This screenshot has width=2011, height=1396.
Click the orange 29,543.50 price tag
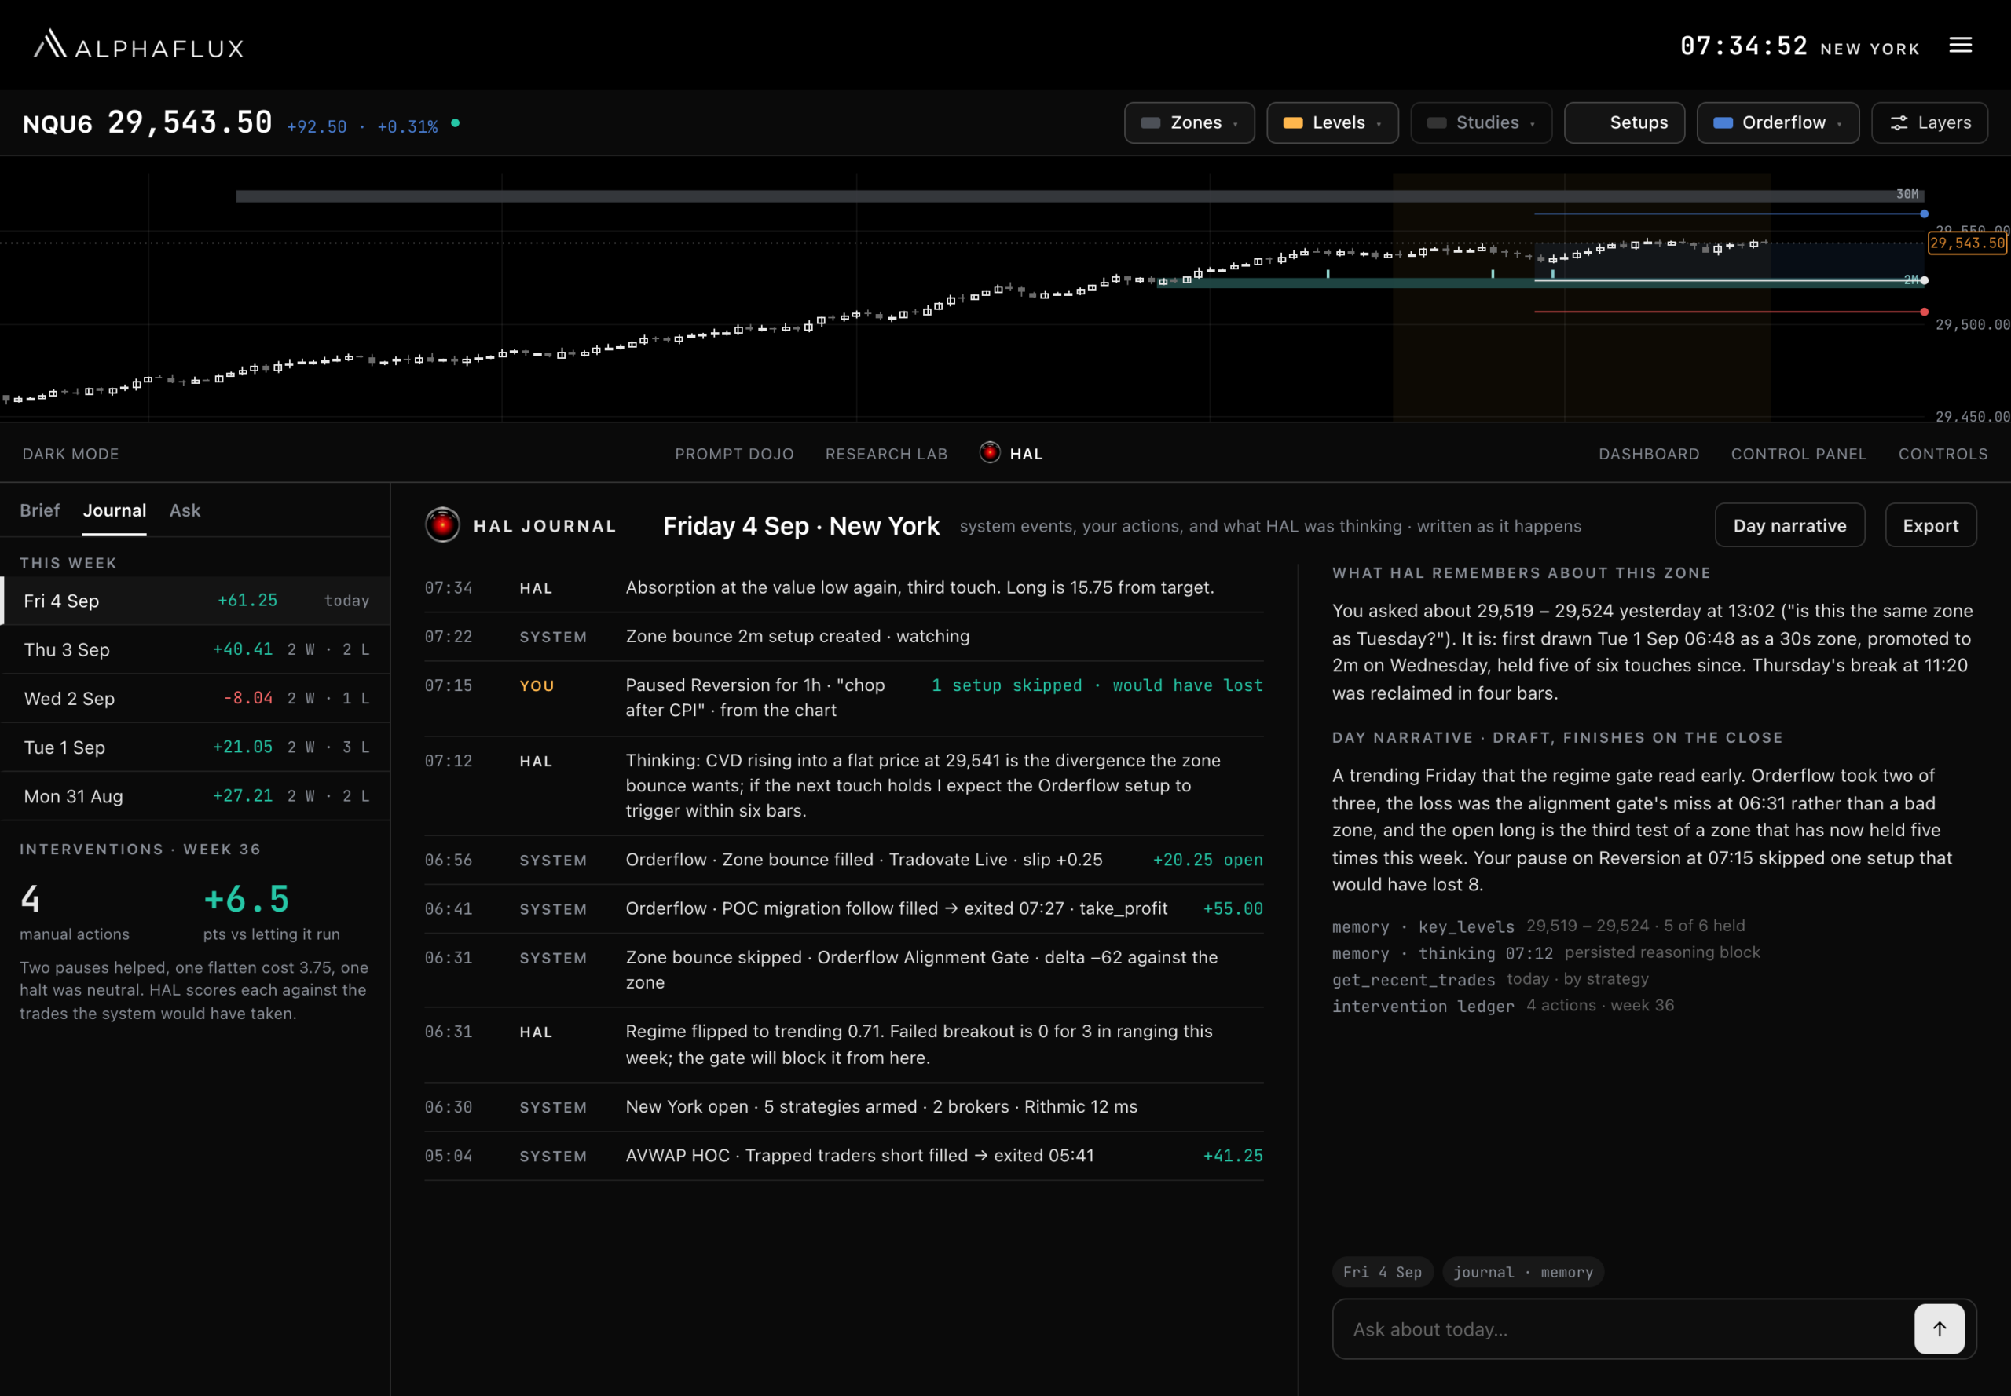click(x=1967, y=243)
